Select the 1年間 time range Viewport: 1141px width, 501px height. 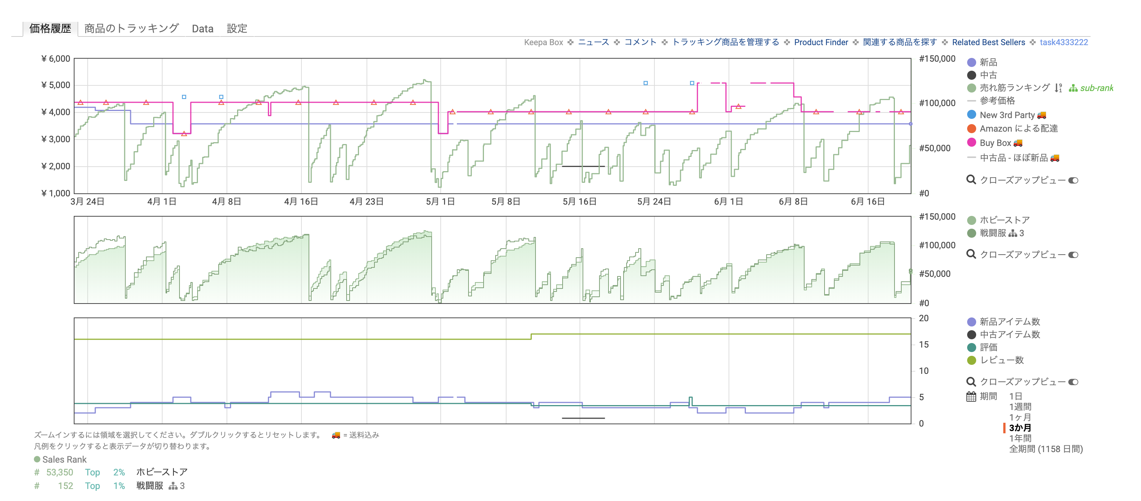coord(1019,439)
